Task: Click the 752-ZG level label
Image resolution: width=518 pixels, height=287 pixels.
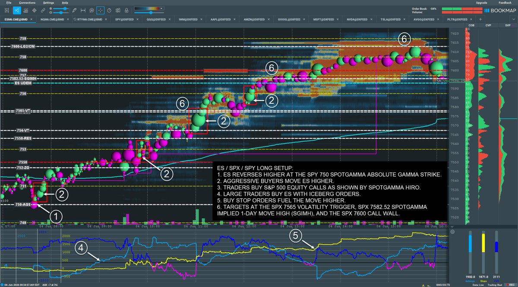Action: 22,168
